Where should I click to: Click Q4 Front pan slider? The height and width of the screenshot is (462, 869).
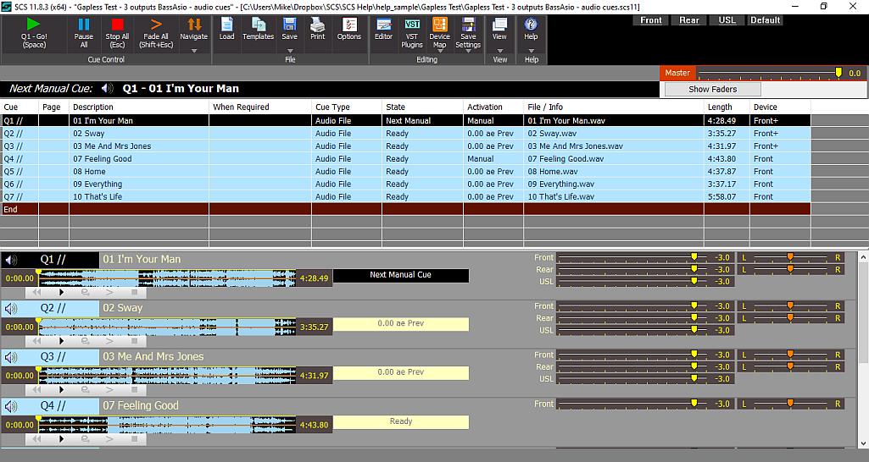click(x=790, y=404)
